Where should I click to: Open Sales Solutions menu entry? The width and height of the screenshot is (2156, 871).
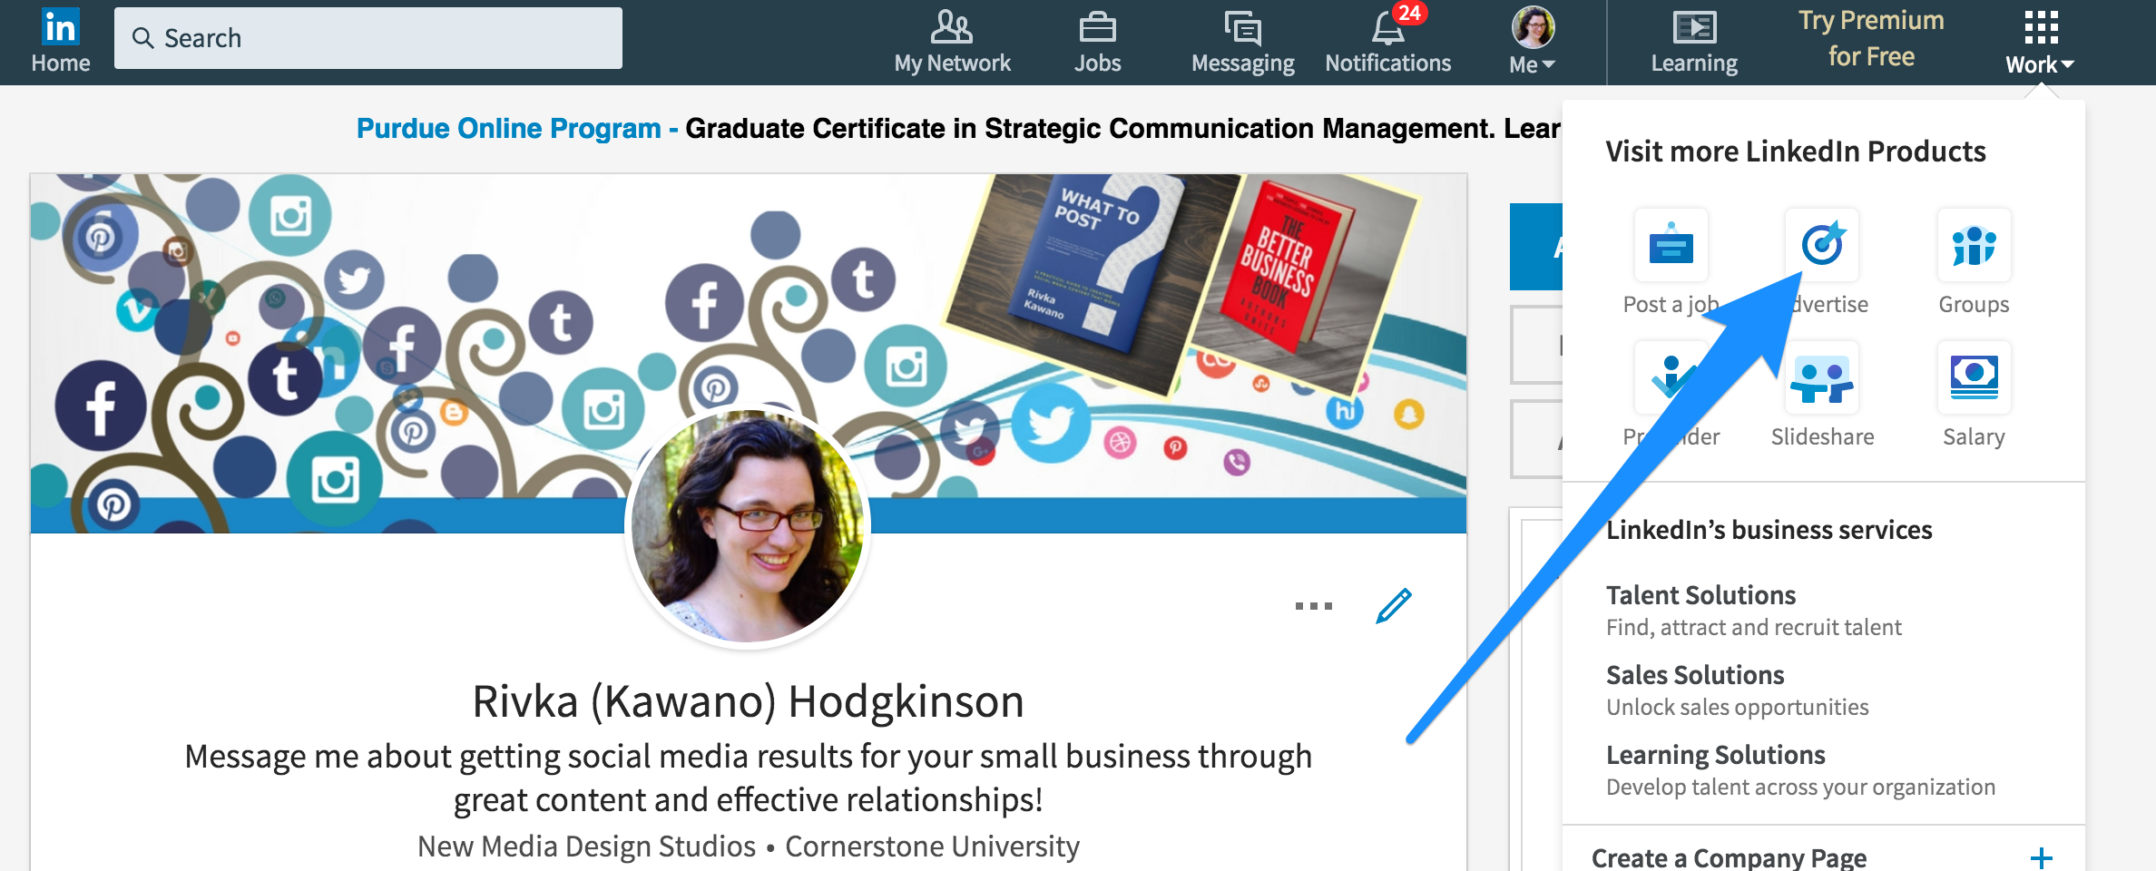pos(1694,675)
